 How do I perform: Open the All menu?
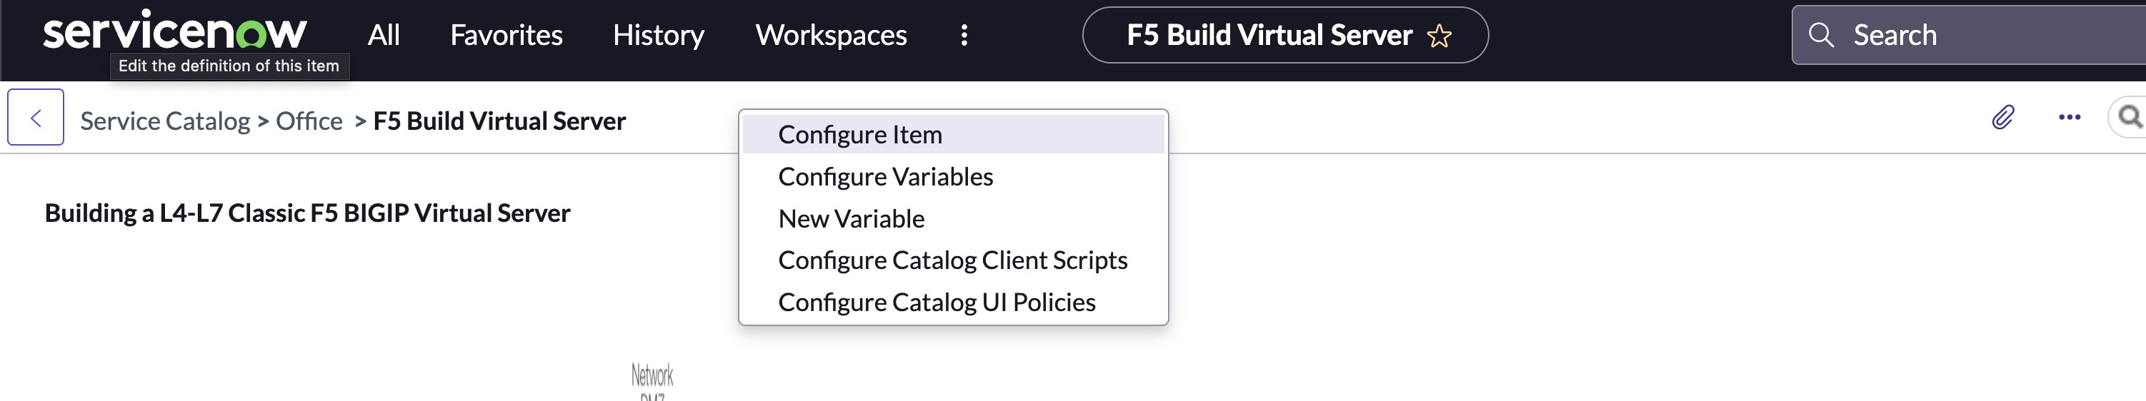click(383, 35)
